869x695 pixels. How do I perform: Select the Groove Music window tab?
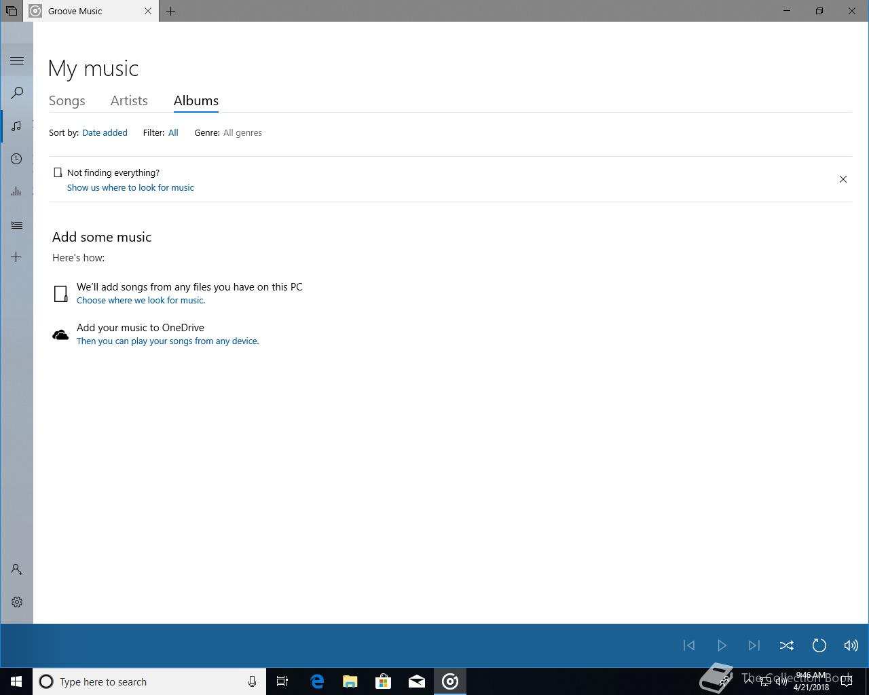tap(92, 11)
